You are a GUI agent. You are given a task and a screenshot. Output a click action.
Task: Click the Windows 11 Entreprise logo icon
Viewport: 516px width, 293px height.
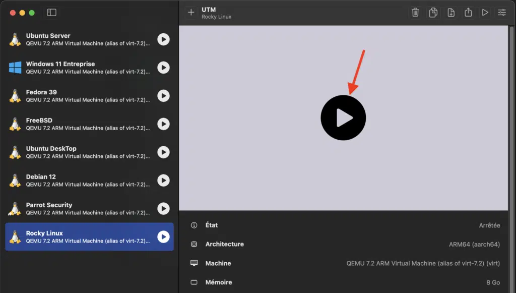coord(15,68)
